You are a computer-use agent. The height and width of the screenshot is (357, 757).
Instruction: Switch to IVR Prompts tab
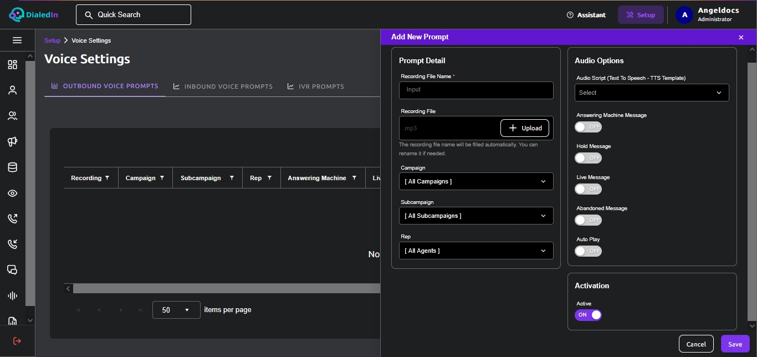pos(316,86)
